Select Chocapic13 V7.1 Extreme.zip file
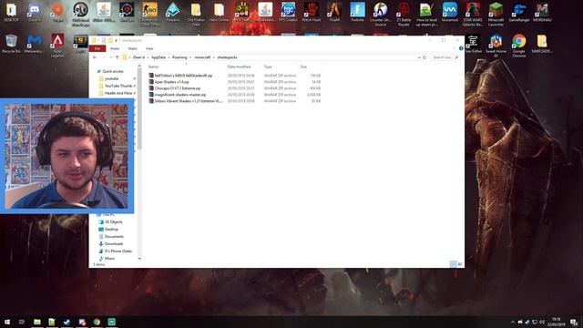Viewport: 583px width, 328px height. pos(178,88)
